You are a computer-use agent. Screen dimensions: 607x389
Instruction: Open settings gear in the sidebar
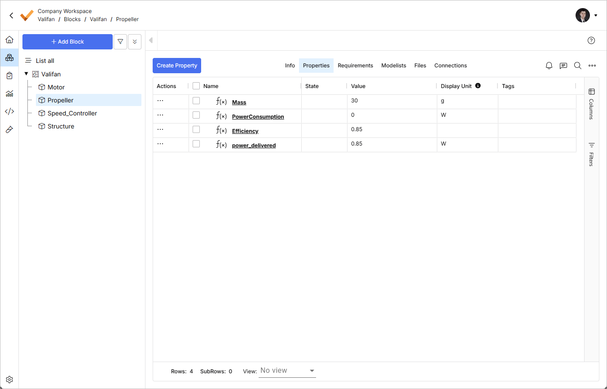coord(9,380)
